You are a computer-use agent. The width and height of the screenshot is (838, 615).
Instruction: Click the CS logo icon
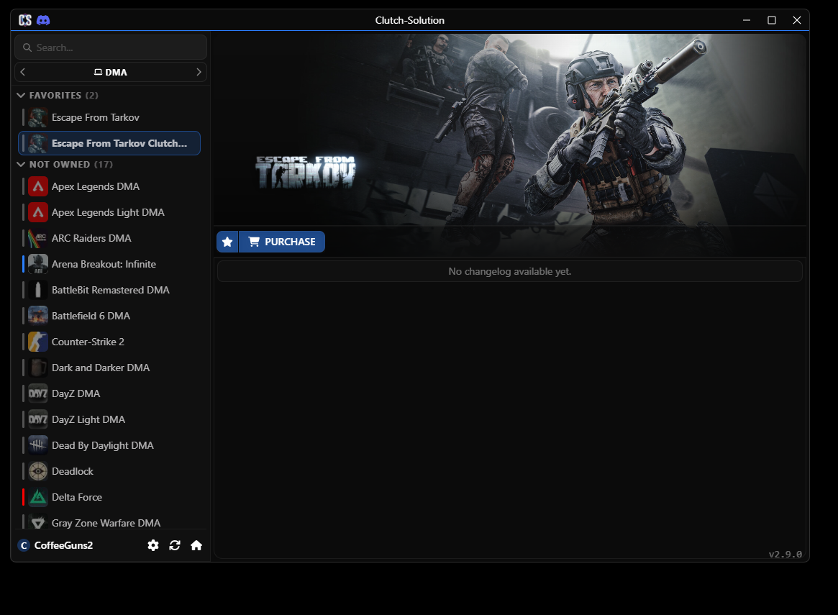coord(25,20)
